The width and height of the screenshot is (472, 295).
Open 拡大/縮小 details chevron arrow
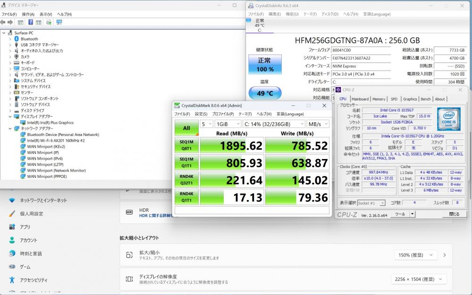[x=445, y=255]
